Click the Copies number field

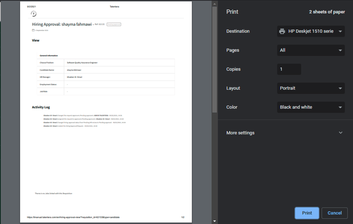point(289,69)
